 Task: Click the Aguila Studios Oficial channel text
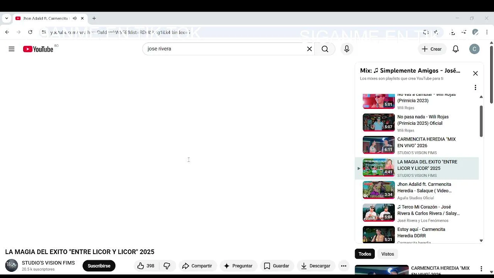(x=415, y=198)
